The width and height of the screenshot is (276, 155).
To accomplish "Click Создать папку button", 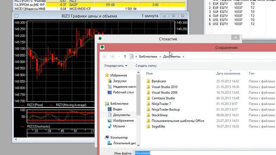I will (146, 66).
